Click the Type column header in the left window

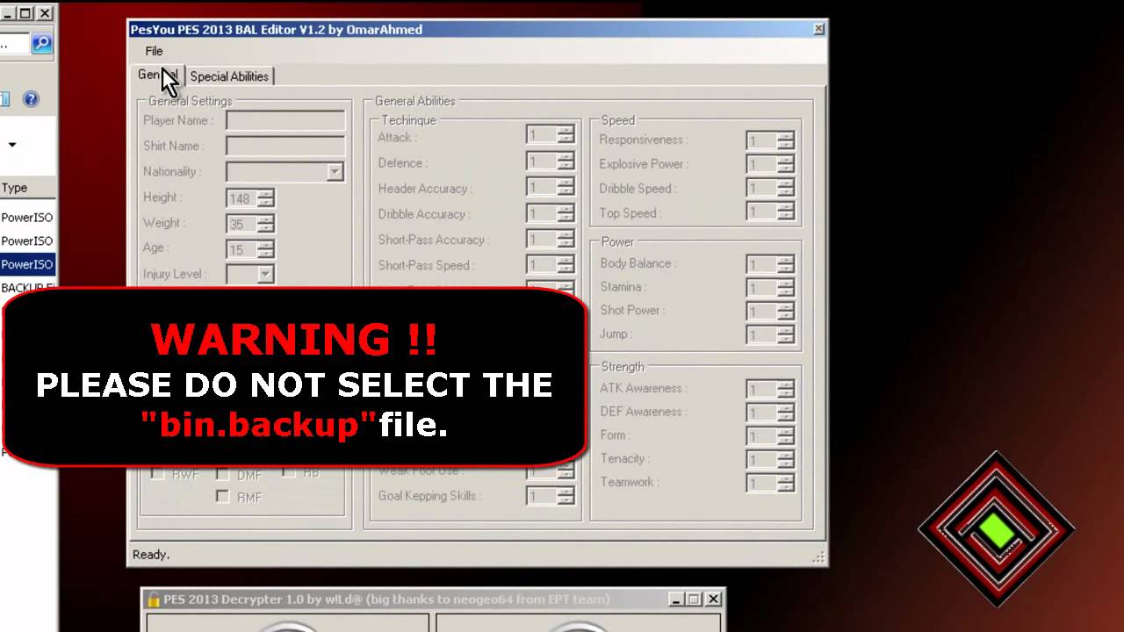coord(27,188)
